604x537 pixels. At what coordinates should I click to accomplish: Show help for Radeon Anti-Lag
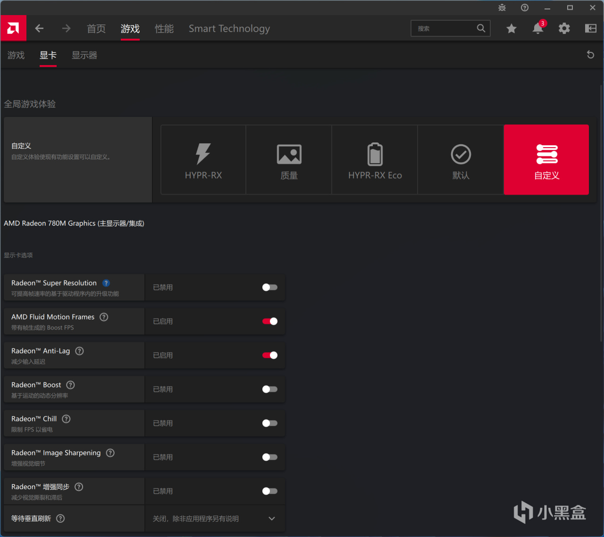point(79,351)
